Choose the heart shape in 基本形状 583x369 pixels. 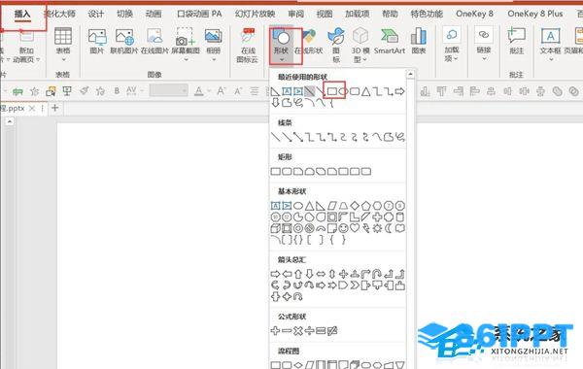(x=355, y=228)
